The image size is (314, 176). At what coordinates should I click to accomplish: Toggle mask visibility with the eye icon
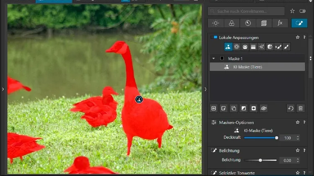pyautogui.click(x=263, y=109)
